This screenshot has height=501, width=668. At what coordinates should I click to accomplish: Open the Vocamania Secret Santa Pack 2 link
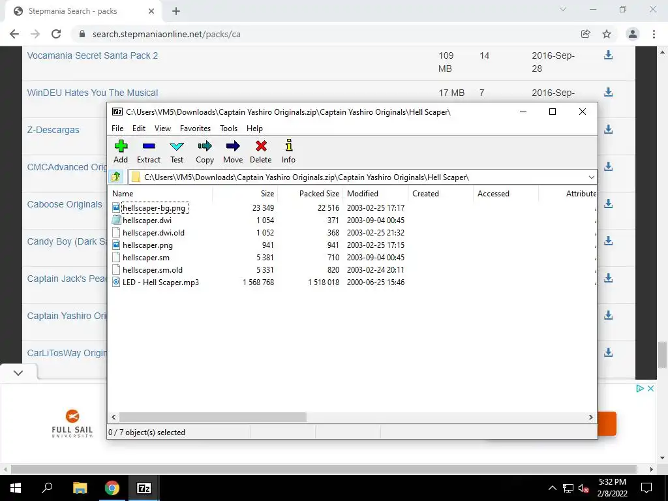[x=93, y=55]
